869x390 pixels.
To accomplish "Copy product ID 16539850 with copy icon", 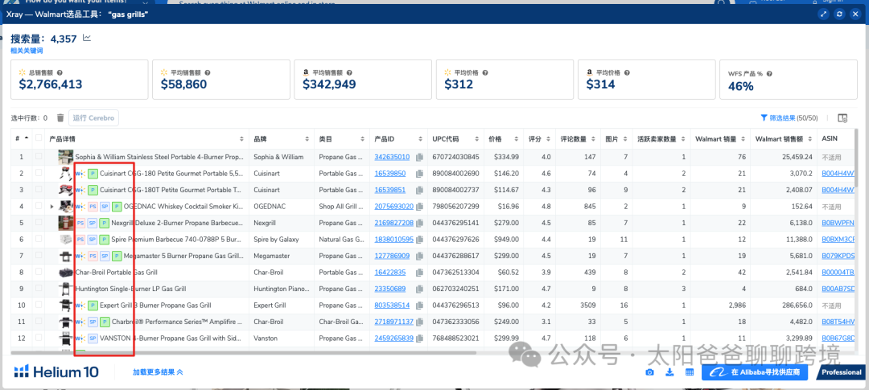I will pos(421,174).
